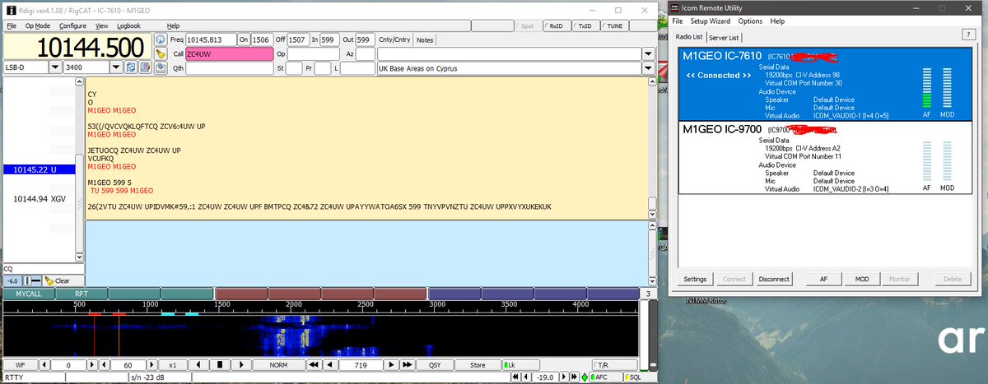Viewport: 988px width, 384px height.
Task: Click Settings in Icom Remote Utility
Action: (696, 279)
